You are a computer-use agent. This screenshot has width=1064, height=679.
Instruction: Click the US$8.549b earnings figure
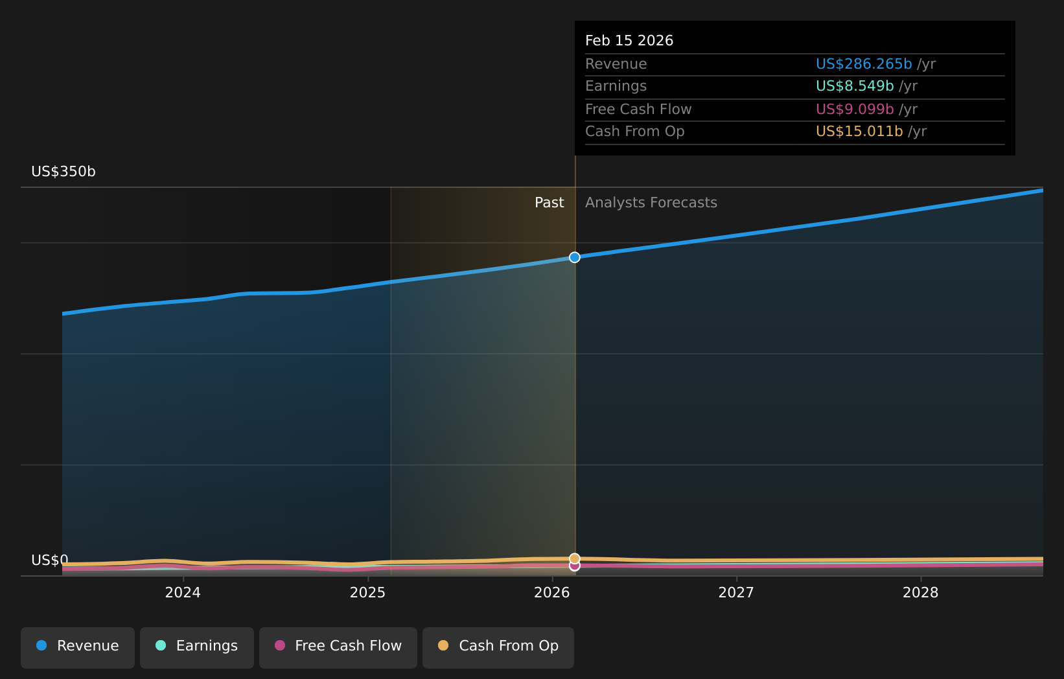(855, 86)
